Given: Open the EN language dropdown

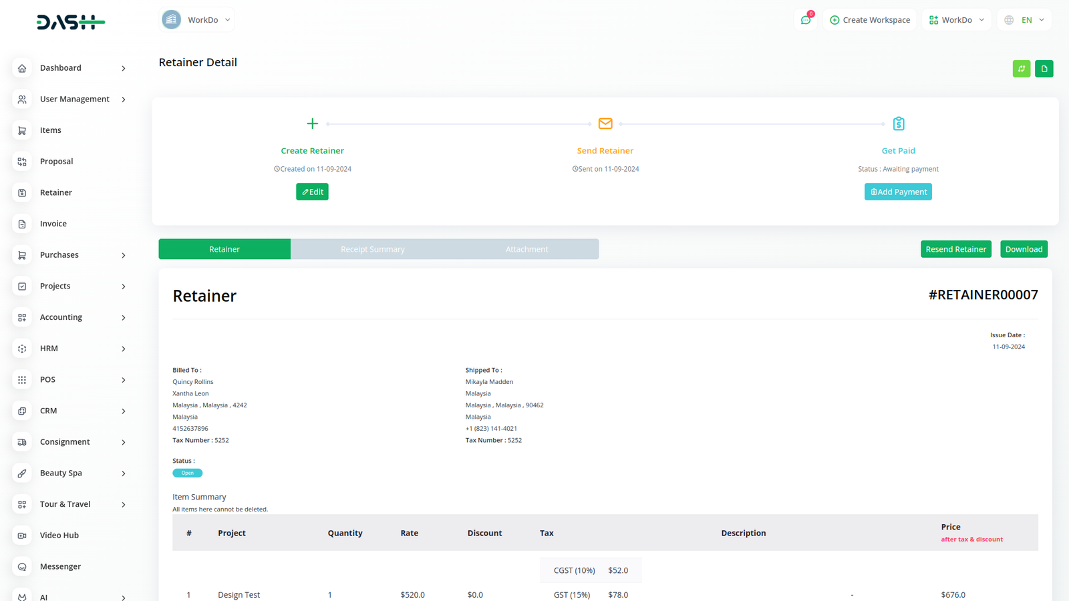Looking at the screenshot, I should pyautogui.click(x=1025, y=20).
